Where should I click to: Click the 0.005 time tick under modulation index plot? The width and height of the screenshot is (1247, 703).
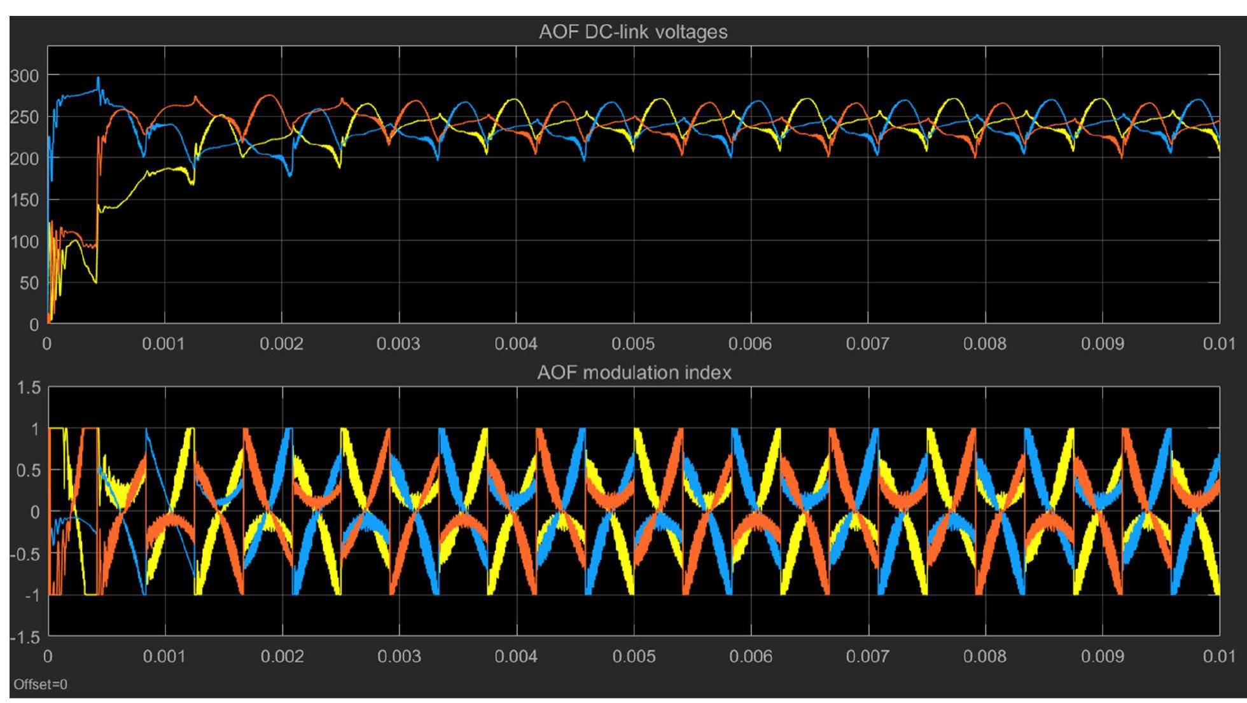(x=633, y=656)
